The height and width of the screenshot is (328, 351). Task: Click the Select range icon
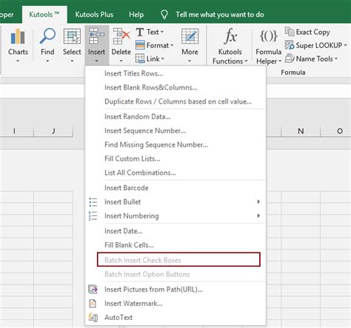click(72, 36)
